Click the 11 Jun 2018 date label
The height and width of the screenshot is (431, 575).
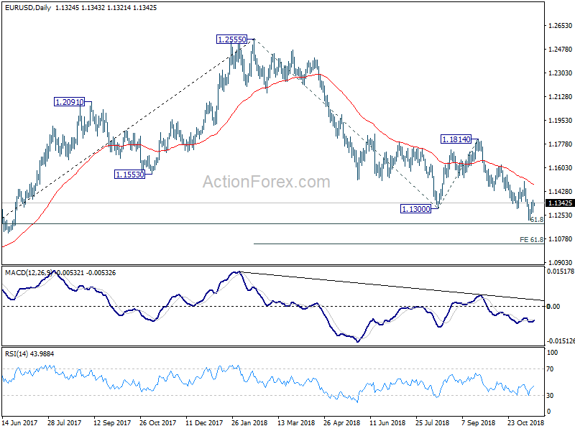click(388, 423)
